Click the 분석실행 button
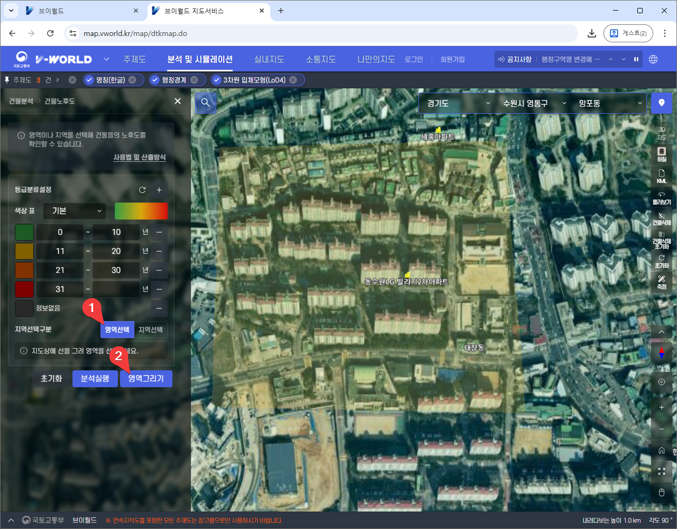The image size is (677, 529). click(x=95, y=379)
